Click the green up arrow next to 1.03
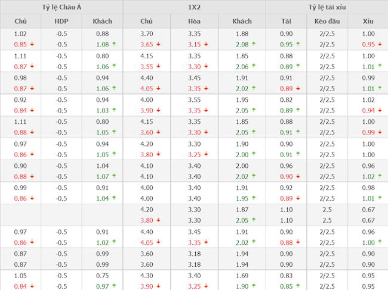Viewport: 388px width, 290px height. [x=113, y=110]
